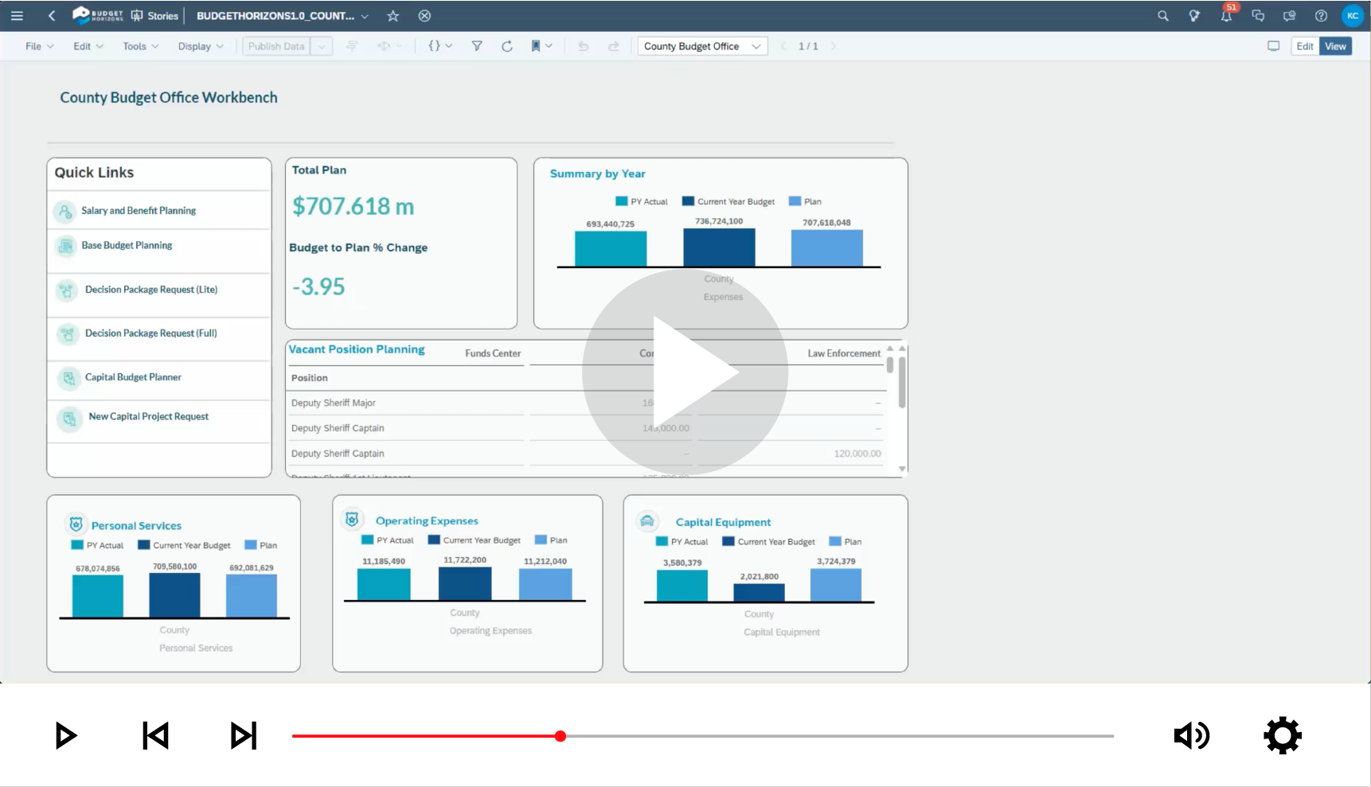
Task: Open video settings gear icon
Action: [1283, 735]
